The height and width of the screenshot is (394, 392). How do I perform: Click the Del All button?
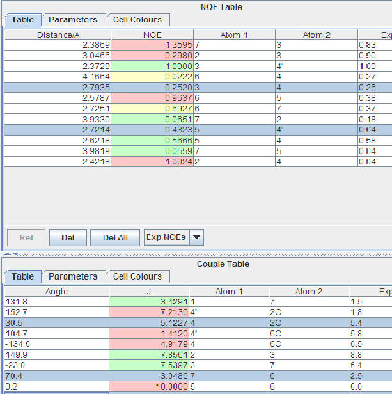pos(115,237)
